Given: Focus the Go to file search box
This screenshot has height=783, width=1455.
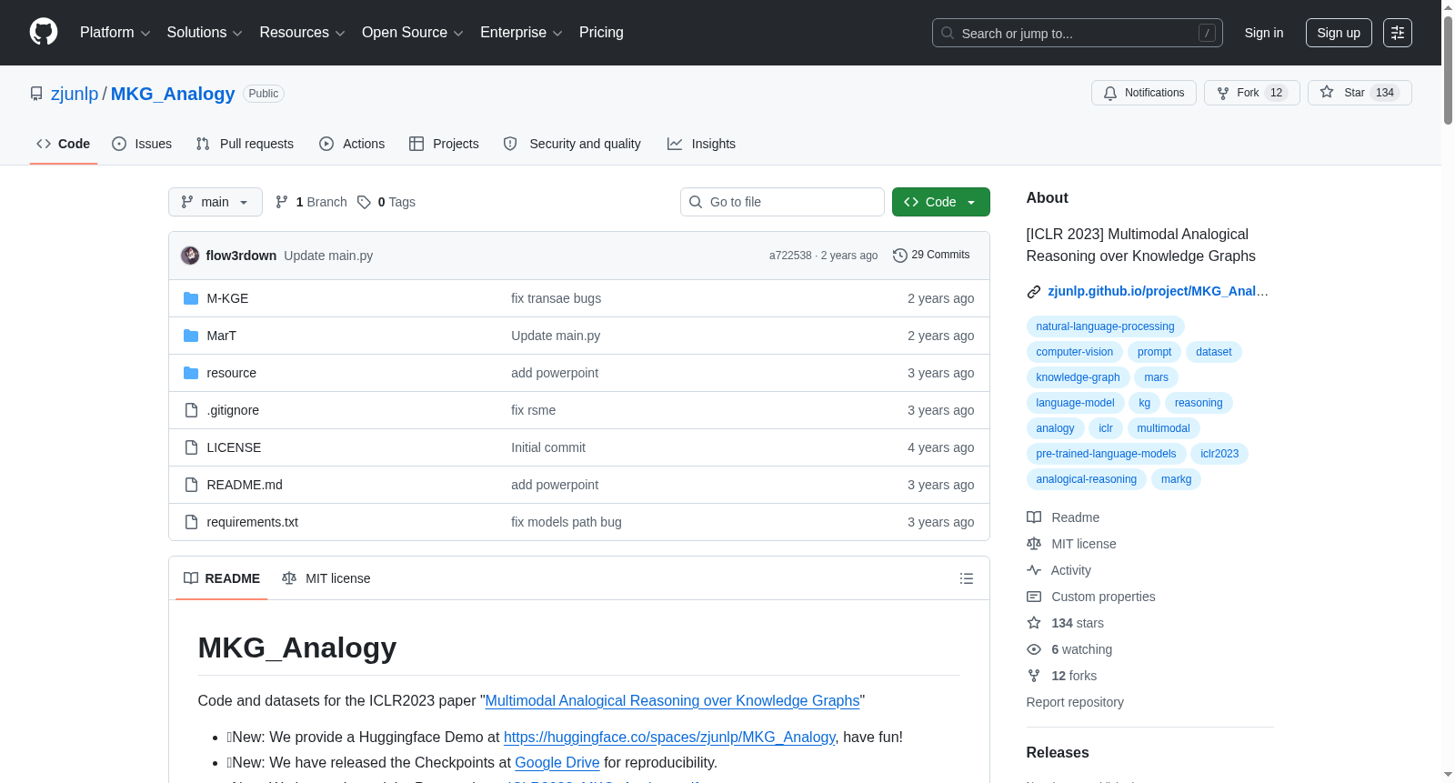Looking at the screenshot, I should 782,202.
